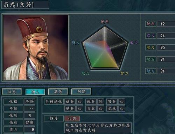Select the 伯樂 special skill badge
Image resolution: width=175 pixels, height=134 pixels.
point(72,119)
